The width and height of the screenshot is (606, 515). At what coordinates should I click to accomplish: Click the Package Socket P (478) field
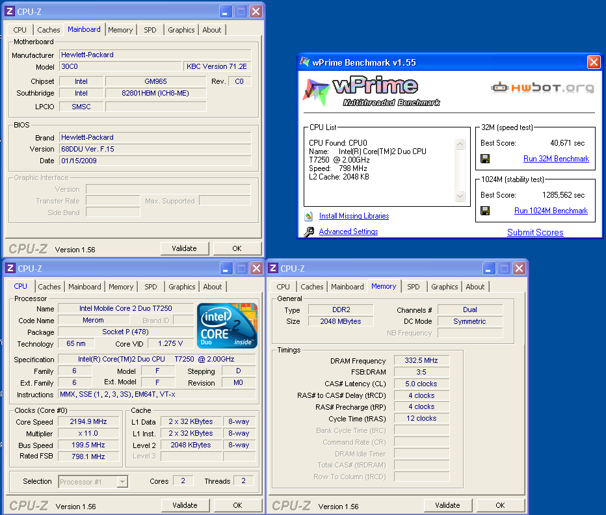pos(125,332)
